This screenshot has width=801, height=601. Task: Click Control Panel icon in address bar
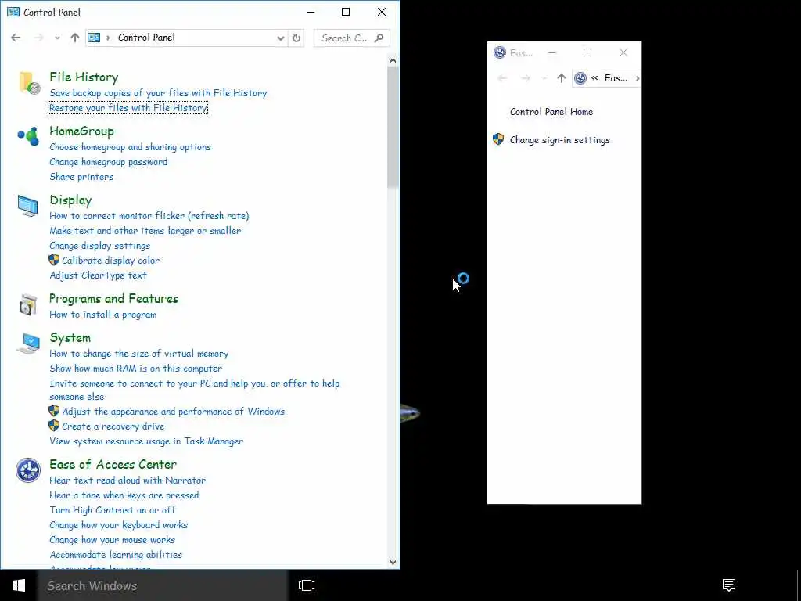click(x=94, y=38)
